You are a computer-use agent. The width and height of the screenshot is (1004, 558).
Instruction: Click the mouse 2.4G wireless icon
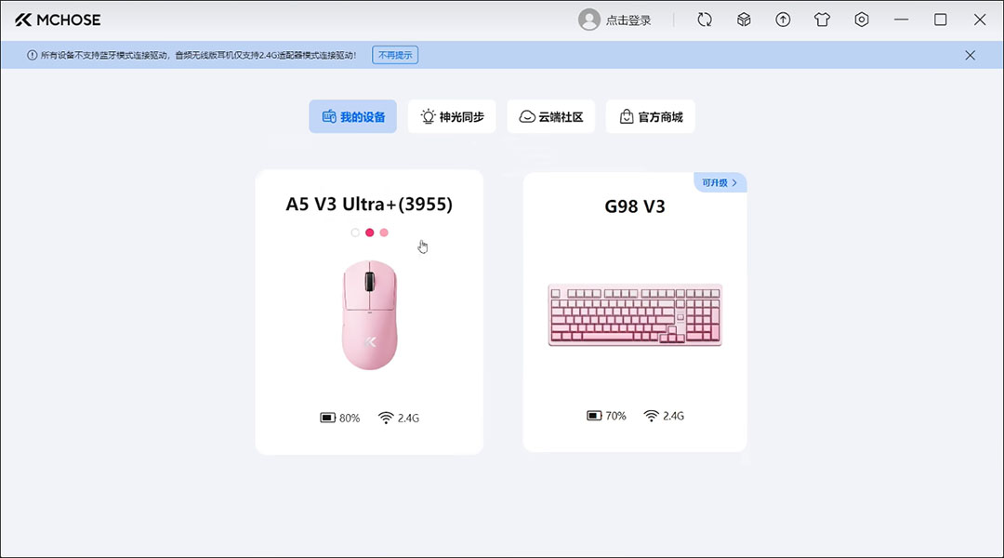(x=386, y=418)
